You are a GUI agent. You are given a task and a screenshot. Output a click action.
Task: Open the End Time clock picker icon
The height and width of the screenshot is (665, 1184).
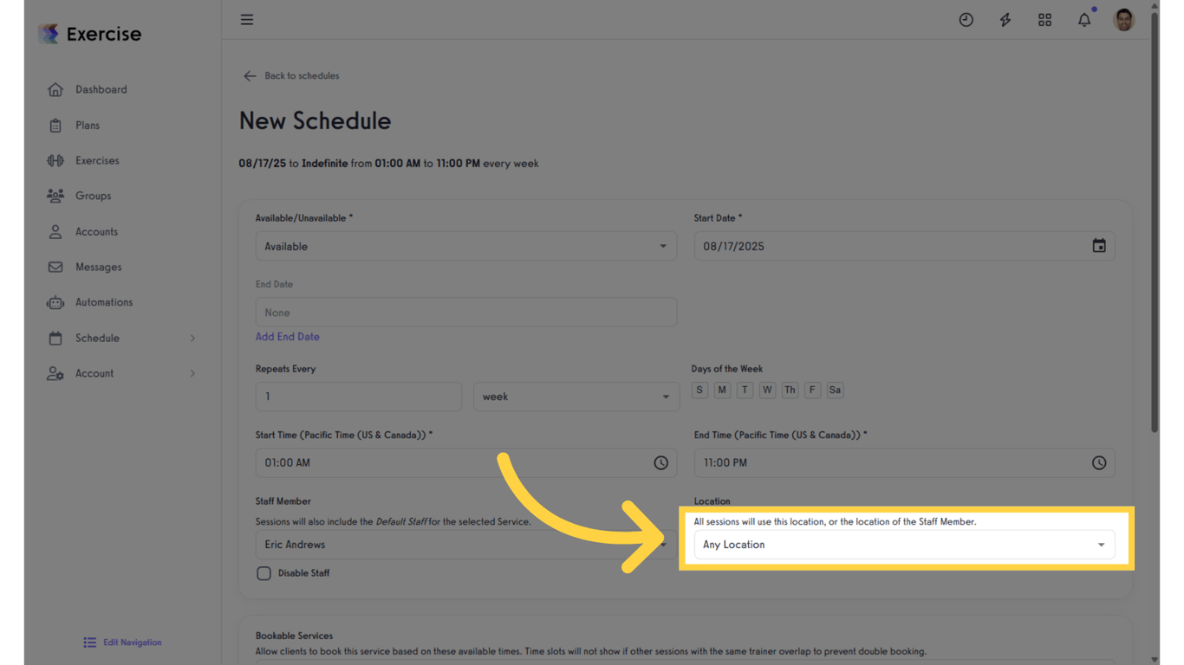tap(1099, 463)
